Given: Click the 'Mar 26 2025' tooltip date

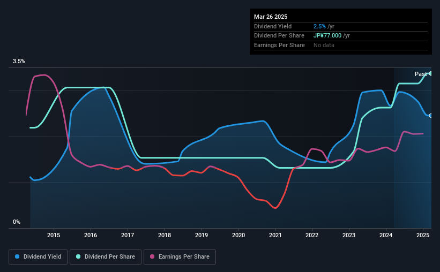Looking at the screenshot, I should pyautogui.click(x=271, y=17).
